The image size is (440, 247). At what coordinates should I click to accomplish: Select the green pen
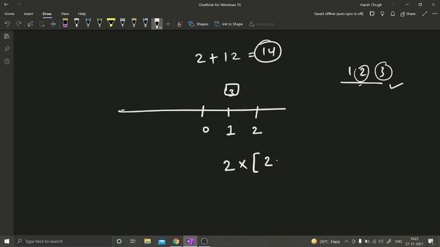coord(100,23)
